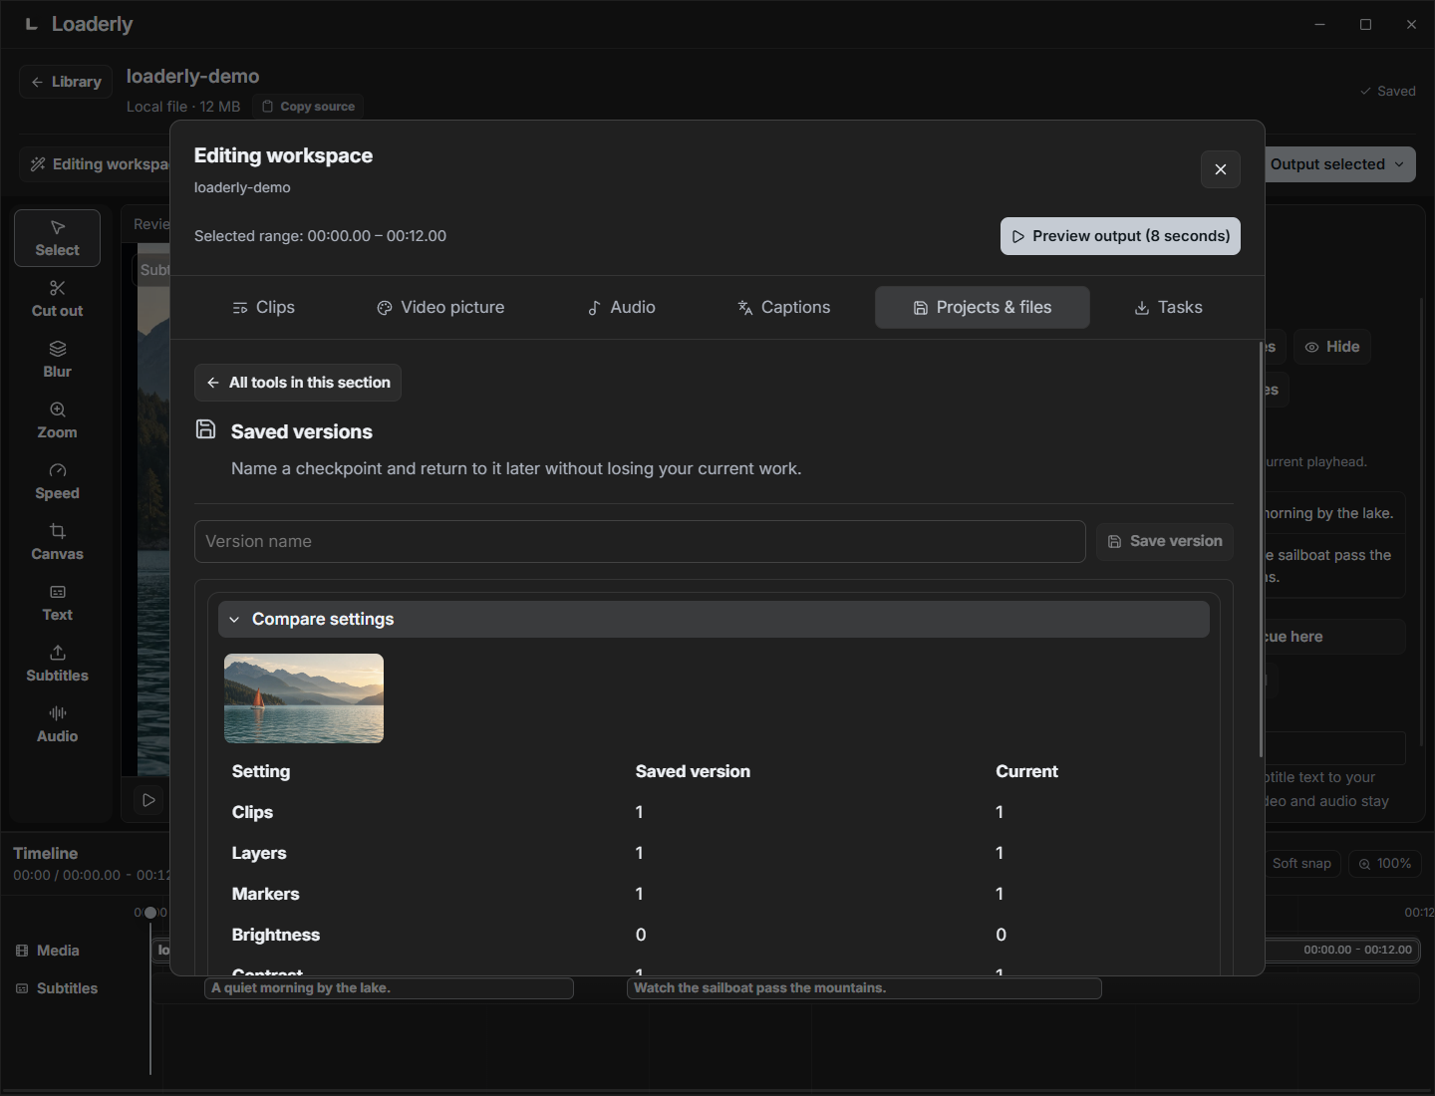Click the Brightness row label

click(276, 935)
